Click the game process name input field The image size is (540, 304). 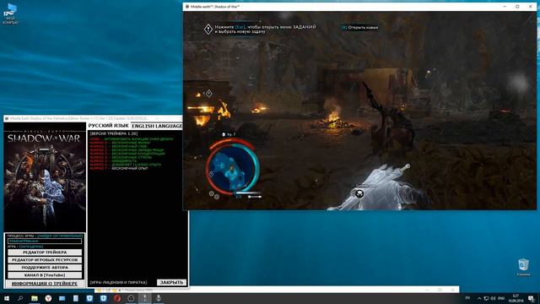tap(45, 241)
